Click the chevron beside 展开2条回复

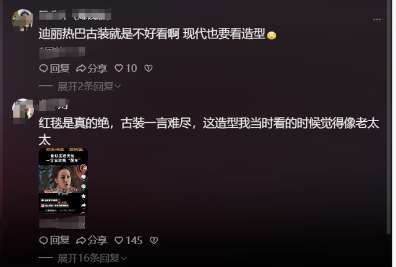118,87
